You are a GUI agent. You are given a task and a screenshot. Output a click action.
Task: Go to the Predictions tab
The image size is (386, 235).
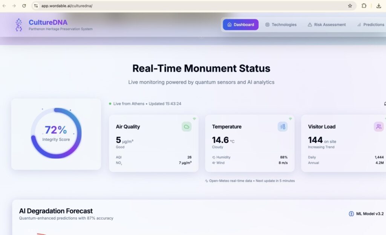coord(371,24)
